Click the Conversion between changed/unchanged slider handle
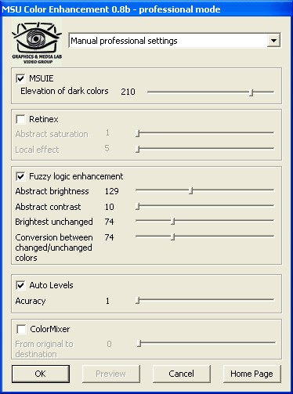Viewport: 293px width, 394px height. point(172,237)
